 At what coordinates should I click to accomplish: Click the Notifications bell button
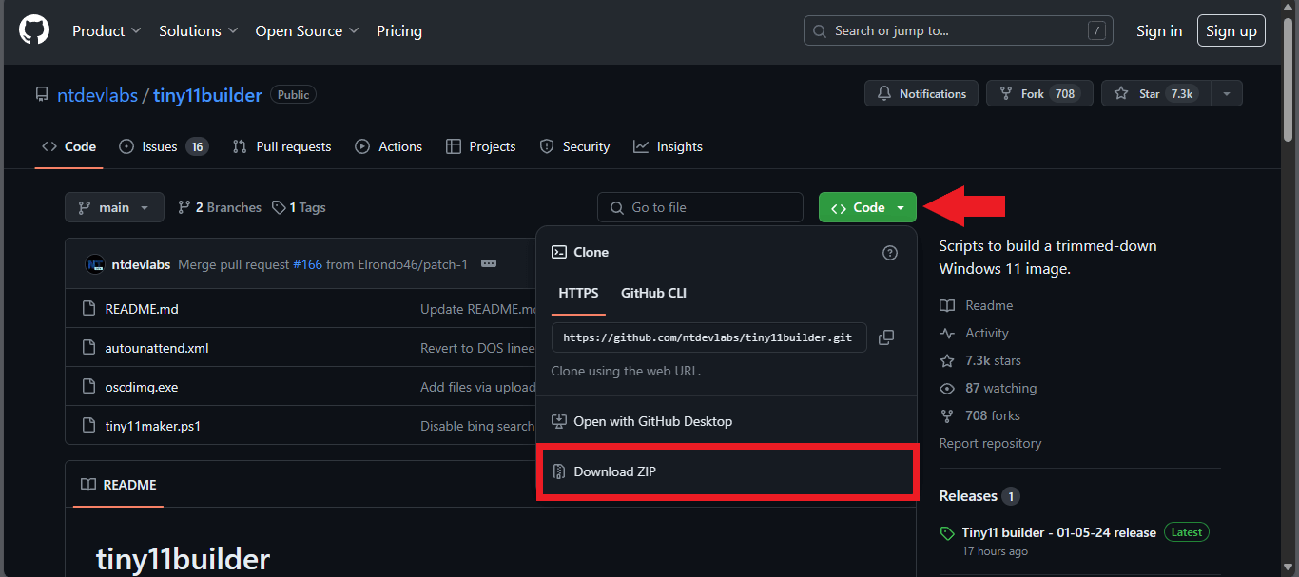921,93
